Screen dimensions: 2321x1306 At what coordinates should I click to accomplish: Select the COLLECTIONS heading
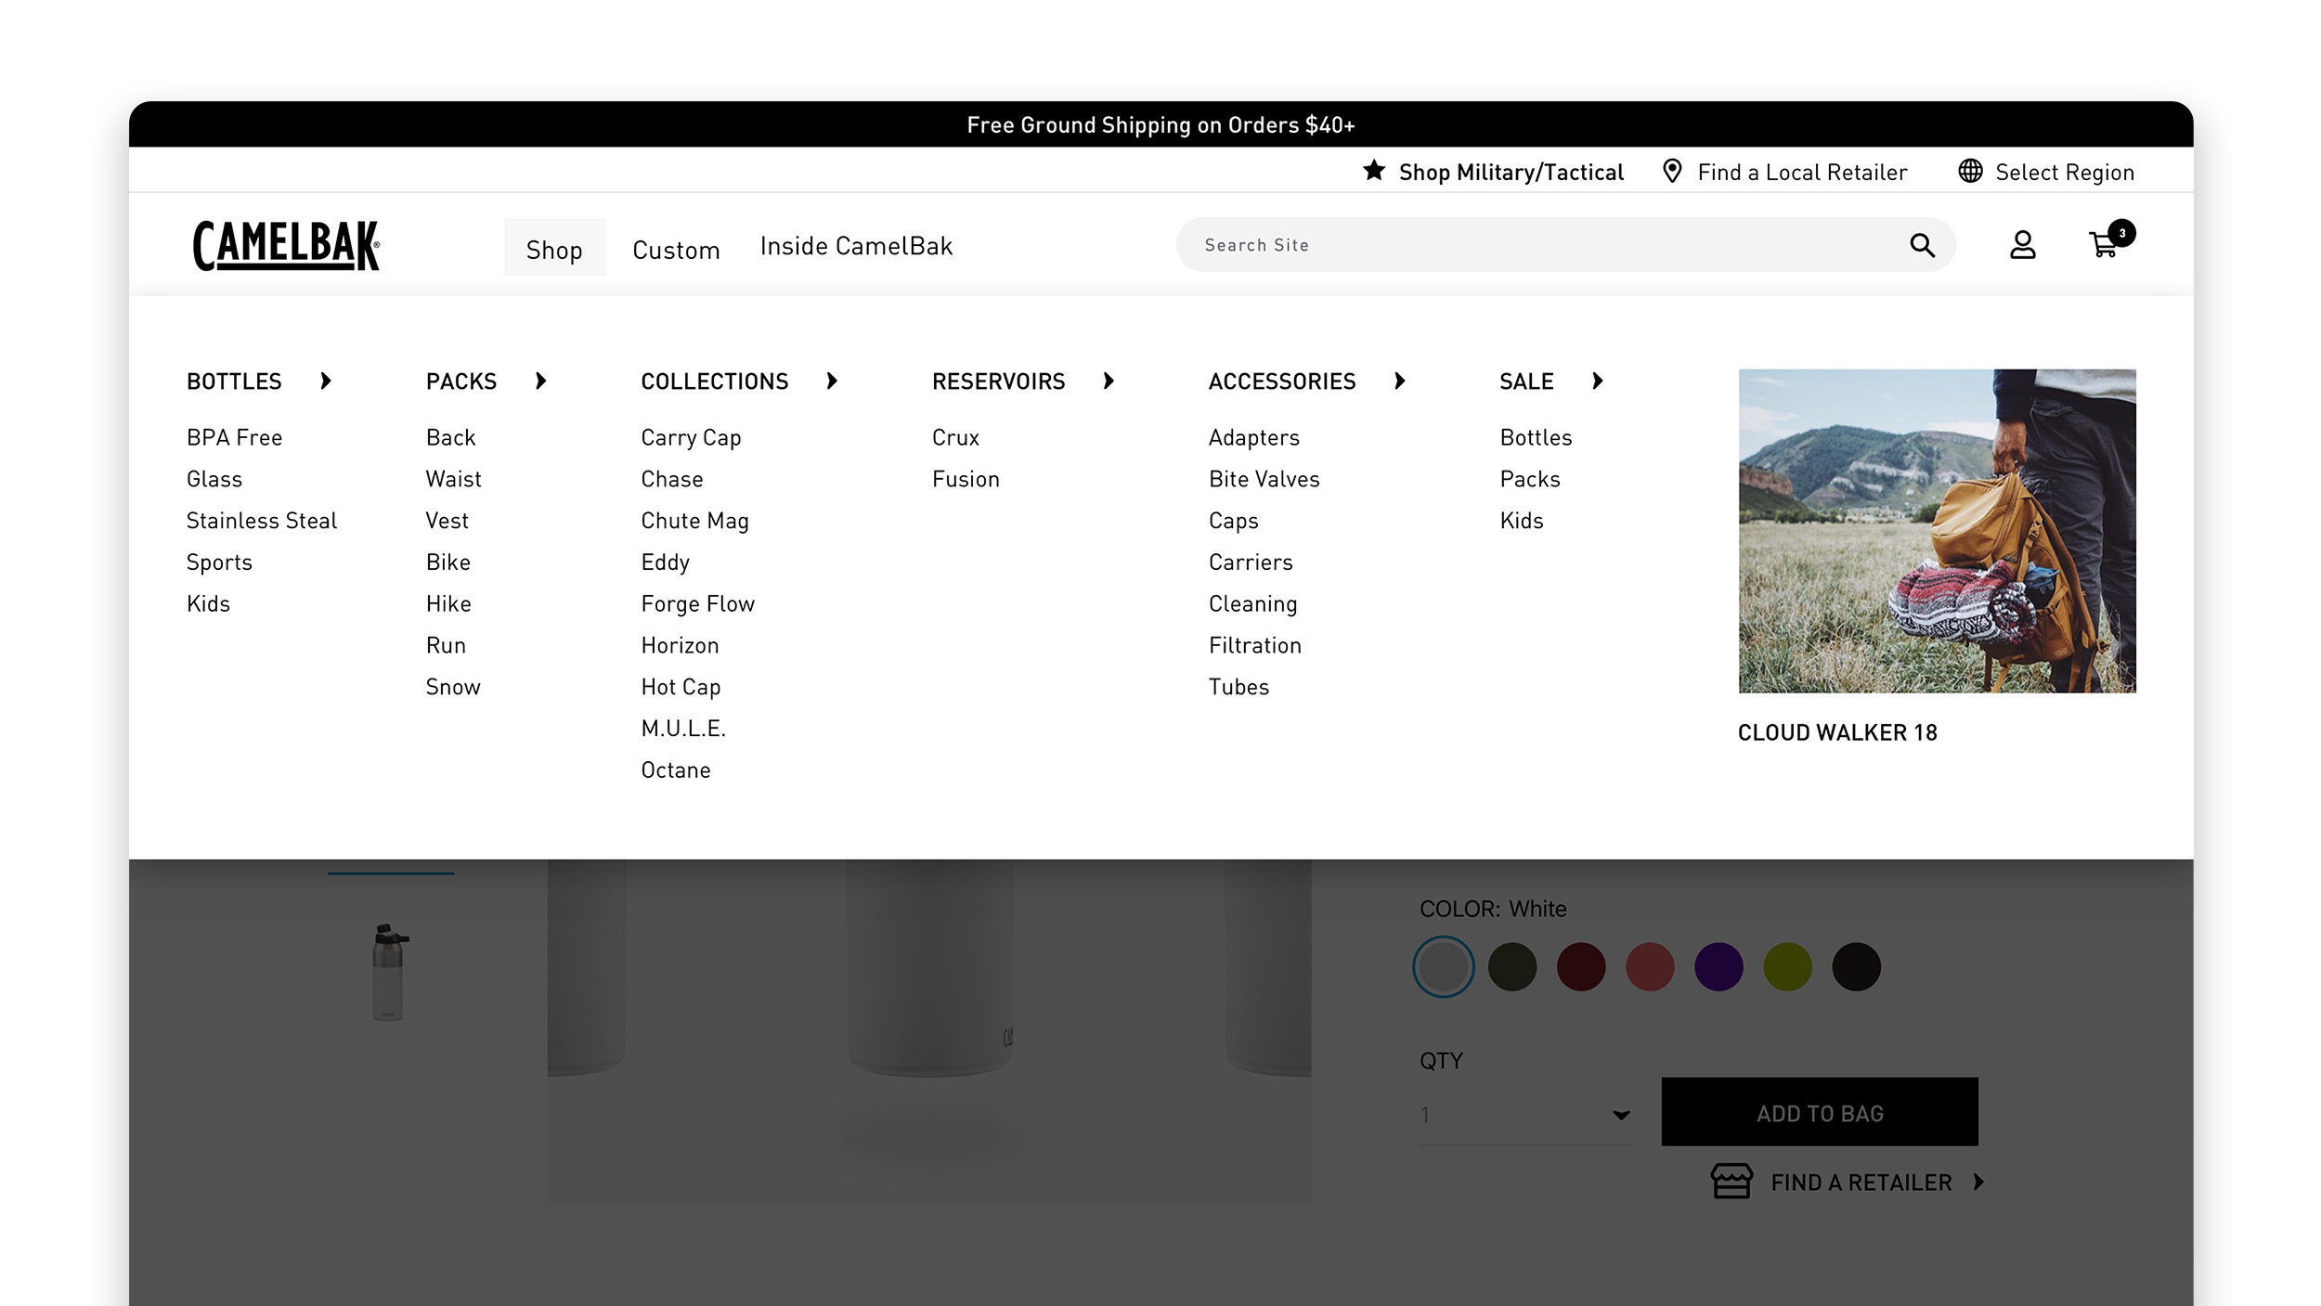(x=715, y=381)
